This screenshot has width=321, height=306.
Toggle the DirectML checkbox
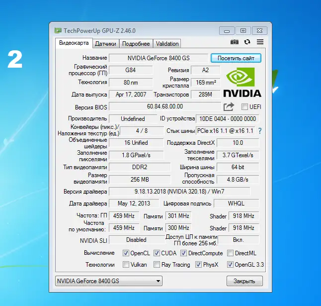[230, 253]
